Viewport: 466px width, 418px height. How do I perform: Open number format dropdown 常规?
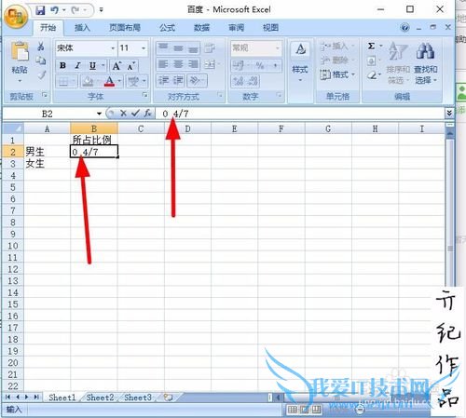[x=278, y=48]
